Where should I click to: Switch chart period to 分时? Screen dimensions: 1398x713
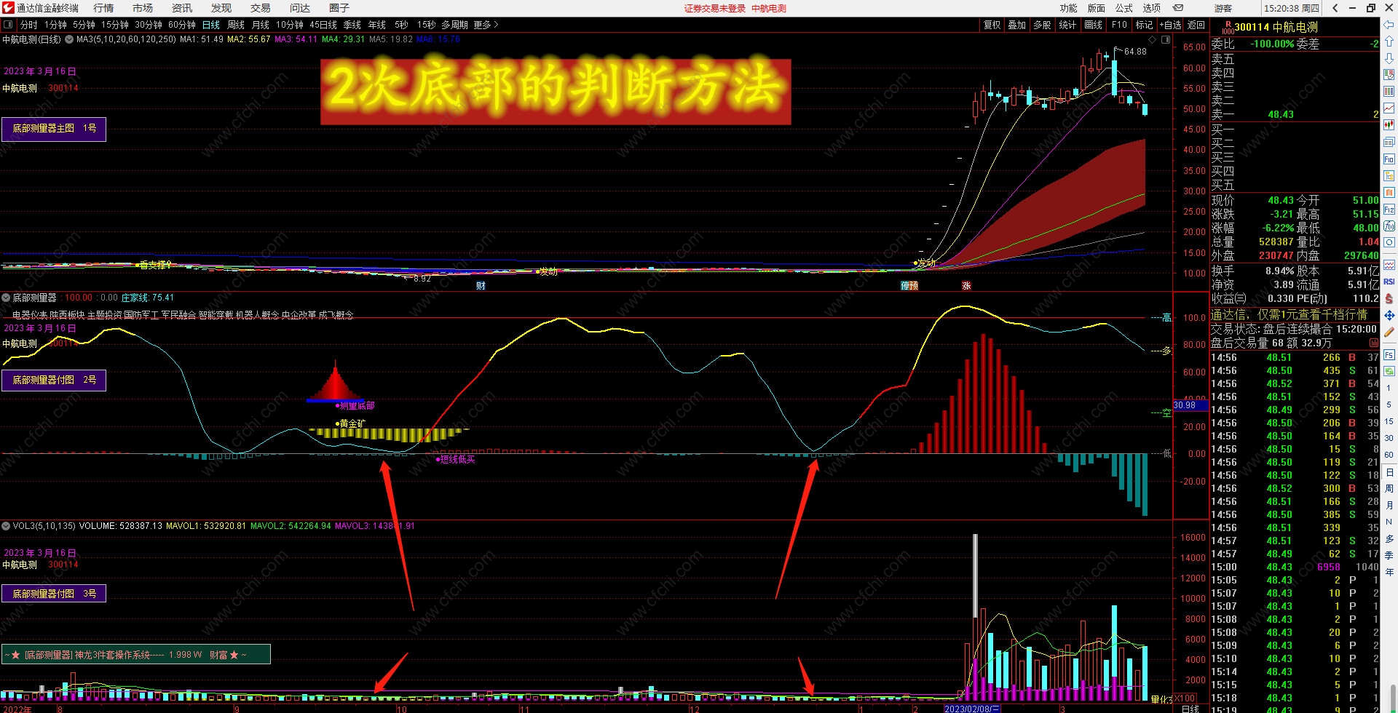pyautogui.click(x=29, y=25)
